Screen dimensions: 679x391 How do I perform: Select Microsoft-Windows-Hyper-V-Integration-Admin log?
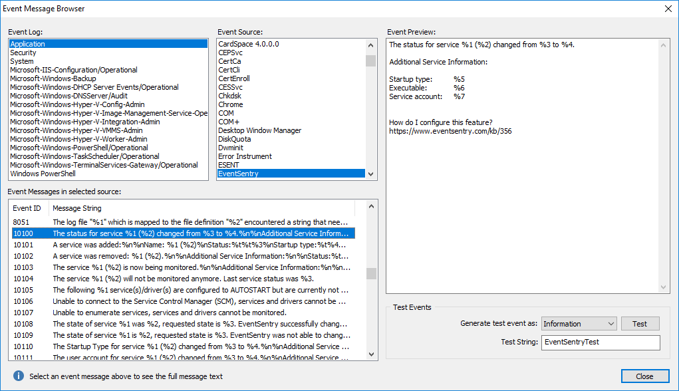click(108, 122)
